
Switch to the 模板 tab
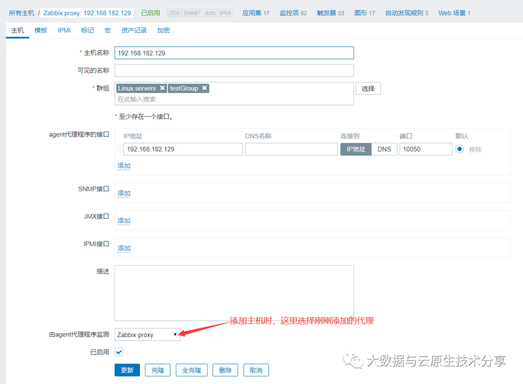41,31
